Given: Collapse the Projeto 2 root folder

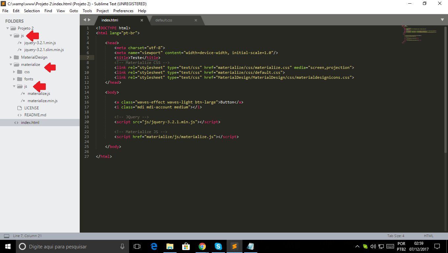Looking at the screenshot, I should pyautogui.click(x=7, y=28).
